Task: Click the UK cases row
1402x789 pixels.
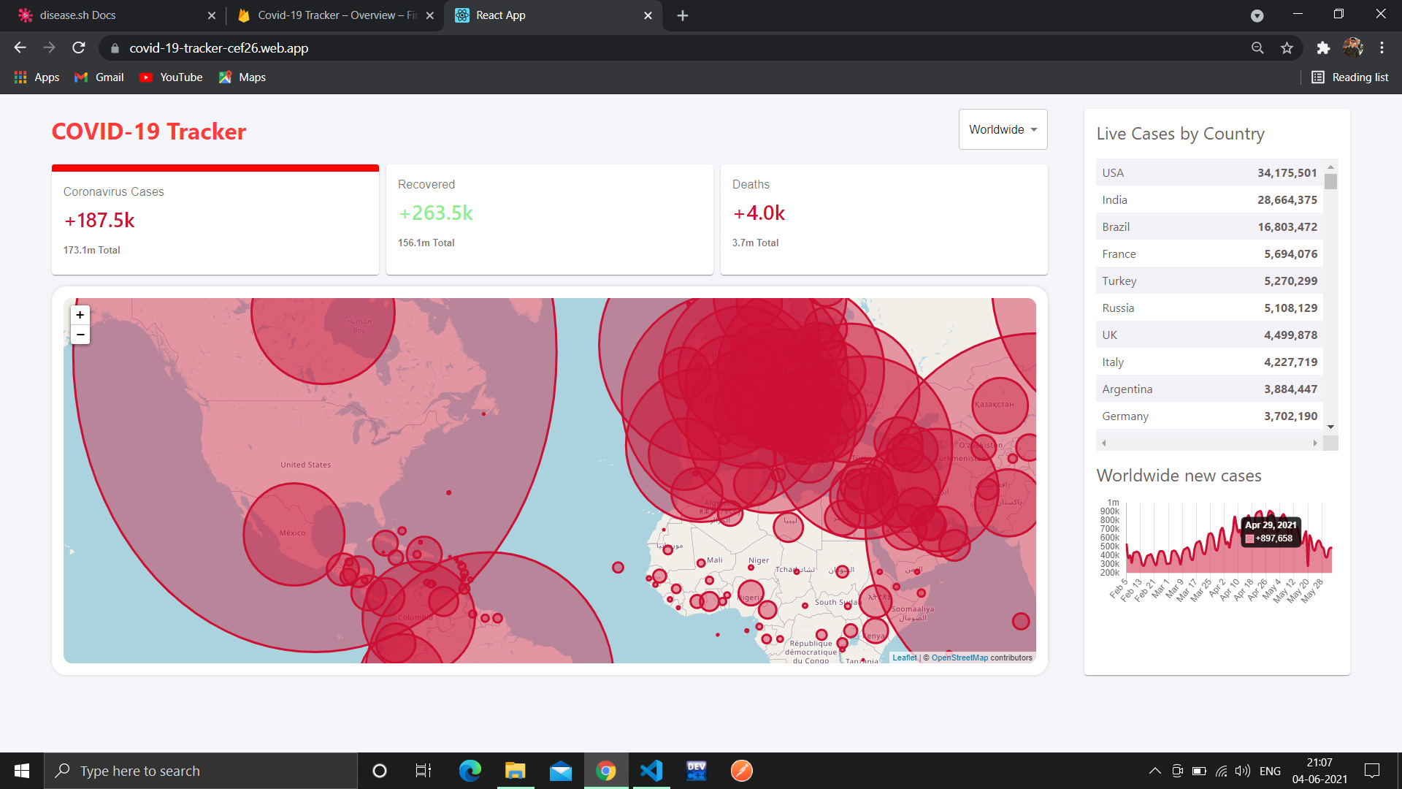Action: point(1210,335)
